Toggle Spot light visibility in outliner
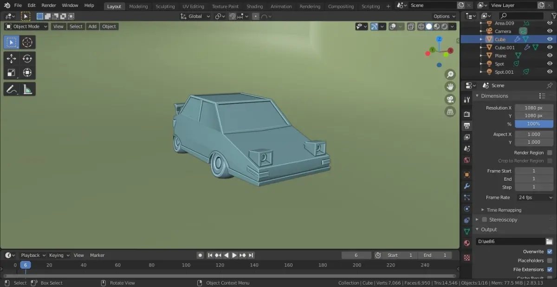This screenshot has height=287, width=557. (x=550, y=64)
